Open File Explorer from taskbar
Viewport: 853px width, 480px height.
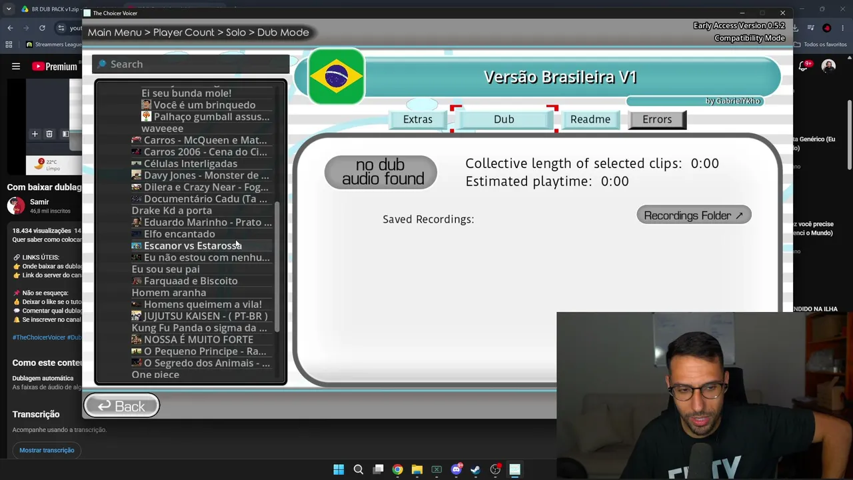(x=417, y=470)
